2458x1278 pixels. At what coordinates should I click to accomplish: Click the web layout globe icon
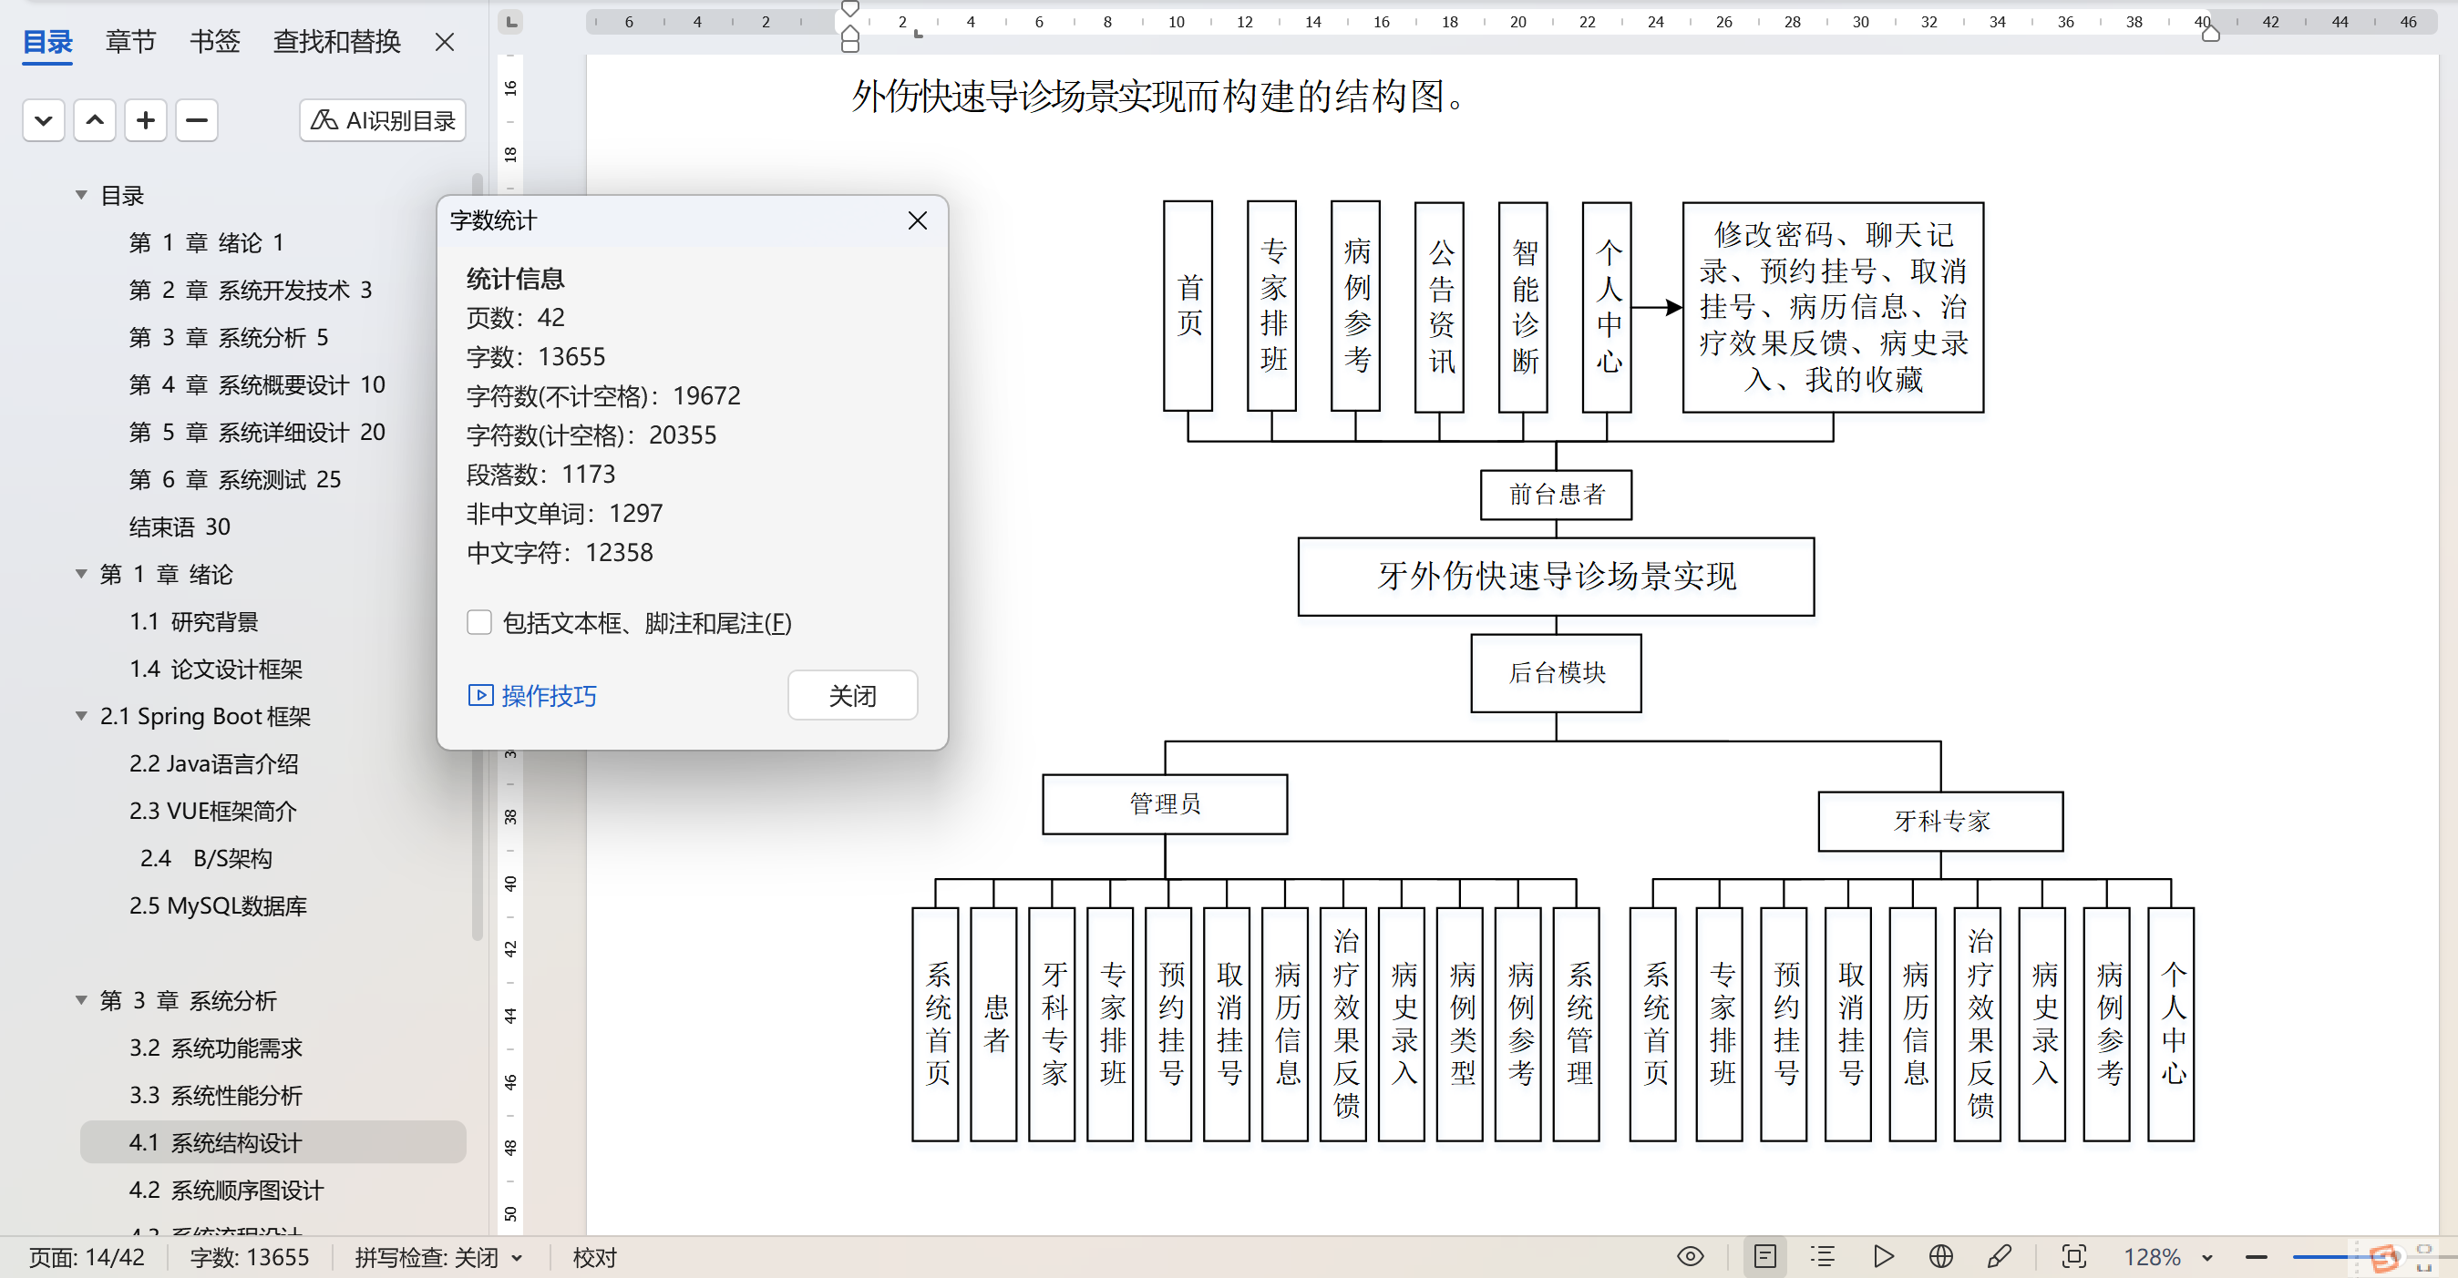(x=1941, y=1256)
